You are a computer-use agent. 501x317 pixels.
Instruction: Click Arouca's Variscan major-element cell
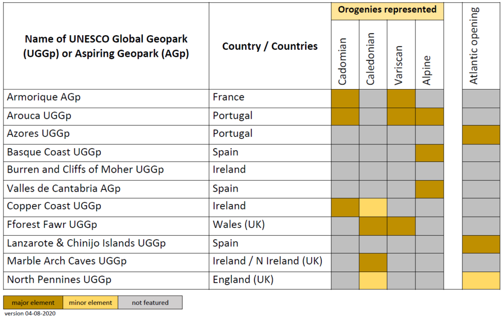pyautogui.click(x=401, y=116)
